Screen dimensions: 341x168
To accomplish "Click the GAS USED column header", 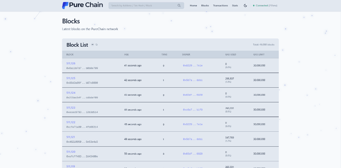I will coord(231,55).
